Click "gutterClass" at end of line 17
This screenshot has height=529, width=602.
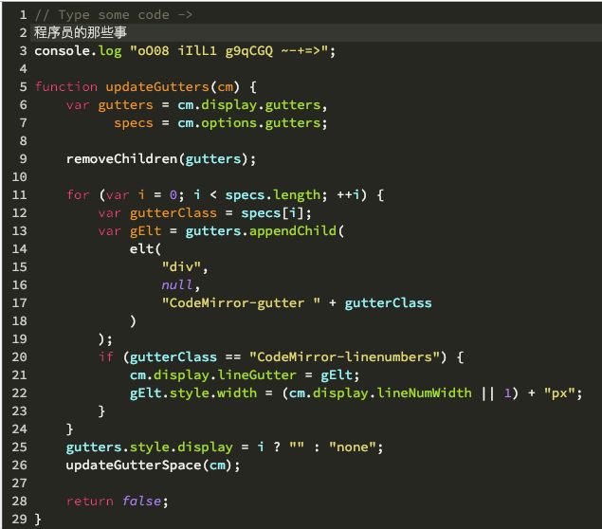pyautogui.click(x=388, y=303)
